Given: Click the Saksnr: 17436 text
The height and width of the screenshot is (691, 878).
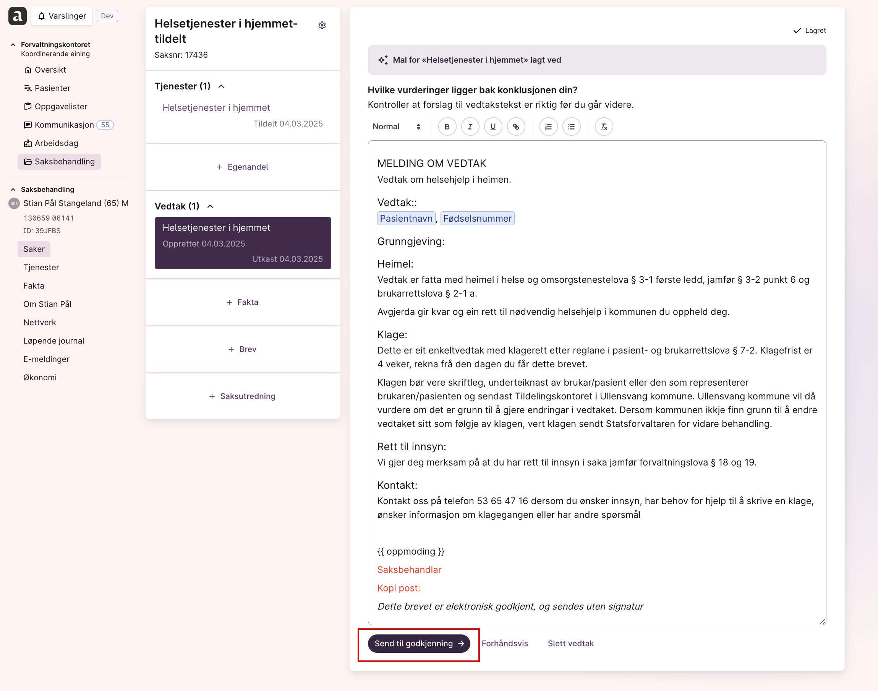Looking at the screenshot, I should click(x=181, y=55).
